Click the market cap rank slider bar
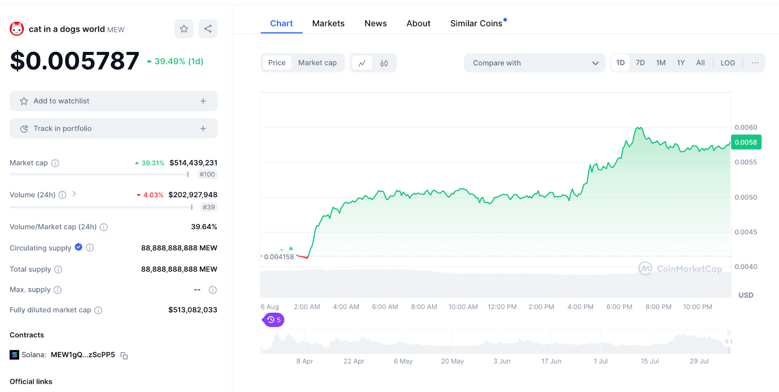779x392 pixels. 99,174
